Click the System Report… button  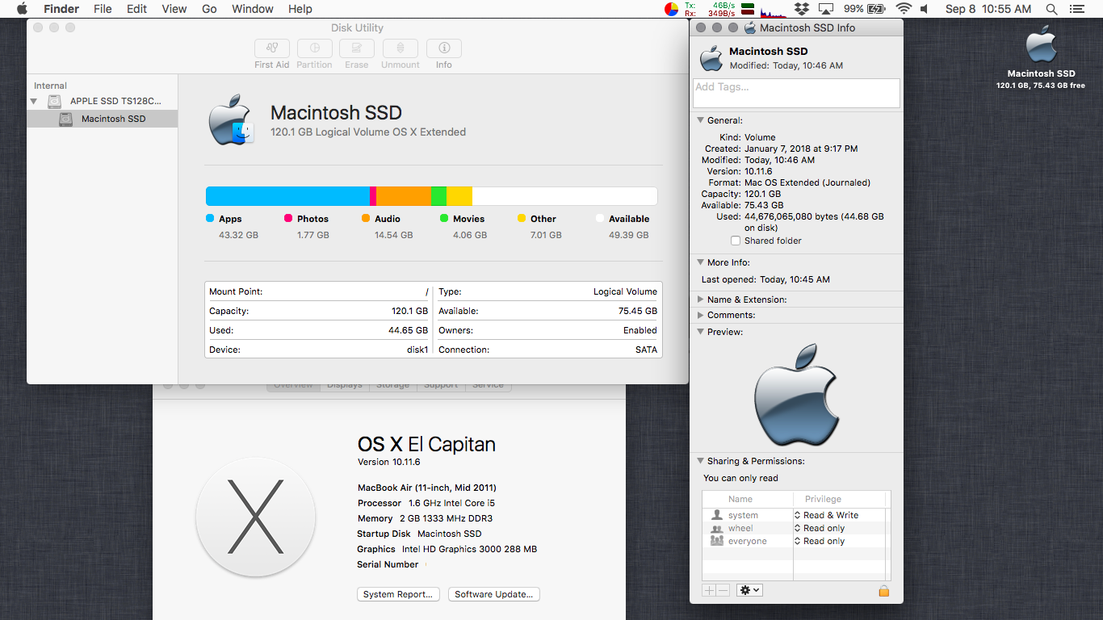(398, 594)
